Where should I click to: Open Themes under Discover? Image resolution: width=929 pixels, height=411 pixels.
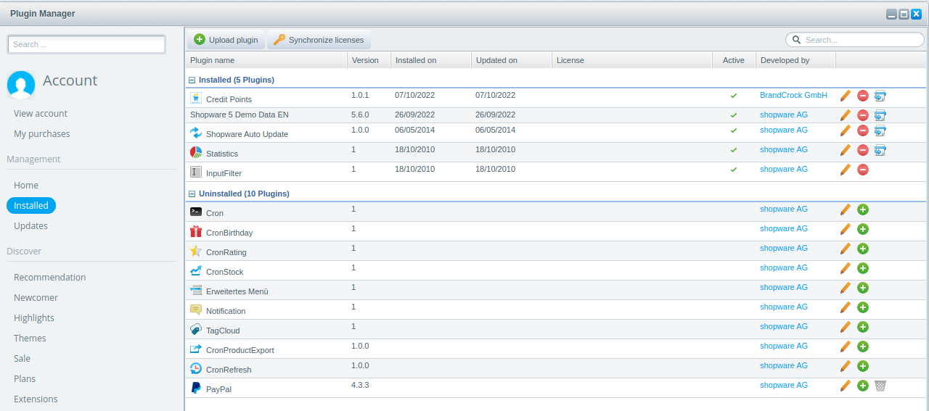tap(30, 338)
